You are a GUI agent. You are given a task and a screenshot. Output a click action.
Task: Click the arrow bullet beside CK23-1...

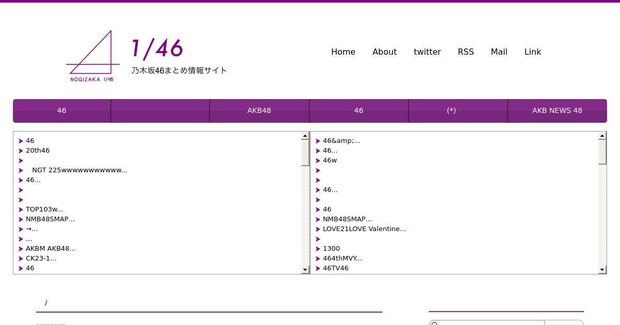pyautogui.click(x=21, y=259)
